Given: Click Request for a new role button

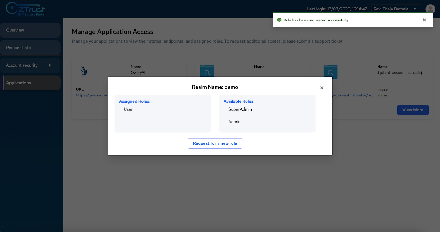Looking at the screenshot, I should click(x=215, y=143).
